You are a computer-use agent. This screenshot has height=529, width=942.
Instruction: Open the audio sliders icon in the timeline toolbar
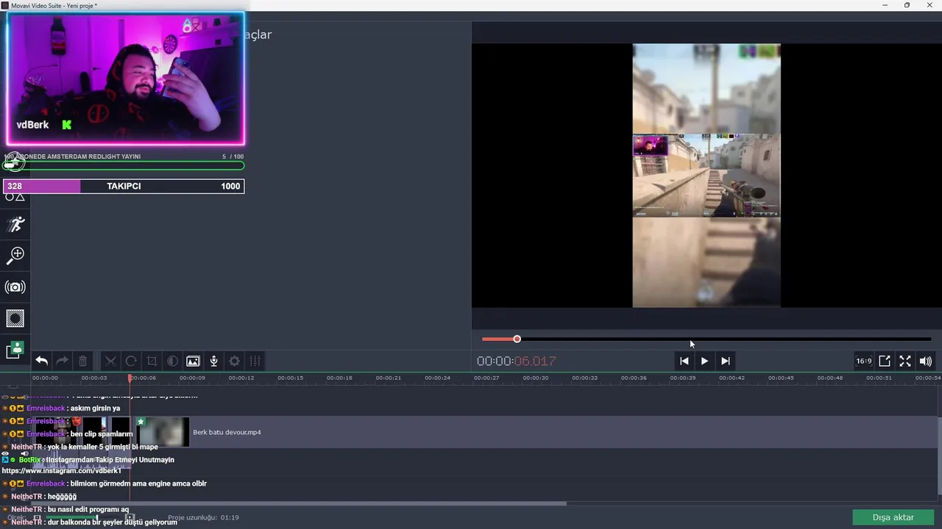click(255, 361)
